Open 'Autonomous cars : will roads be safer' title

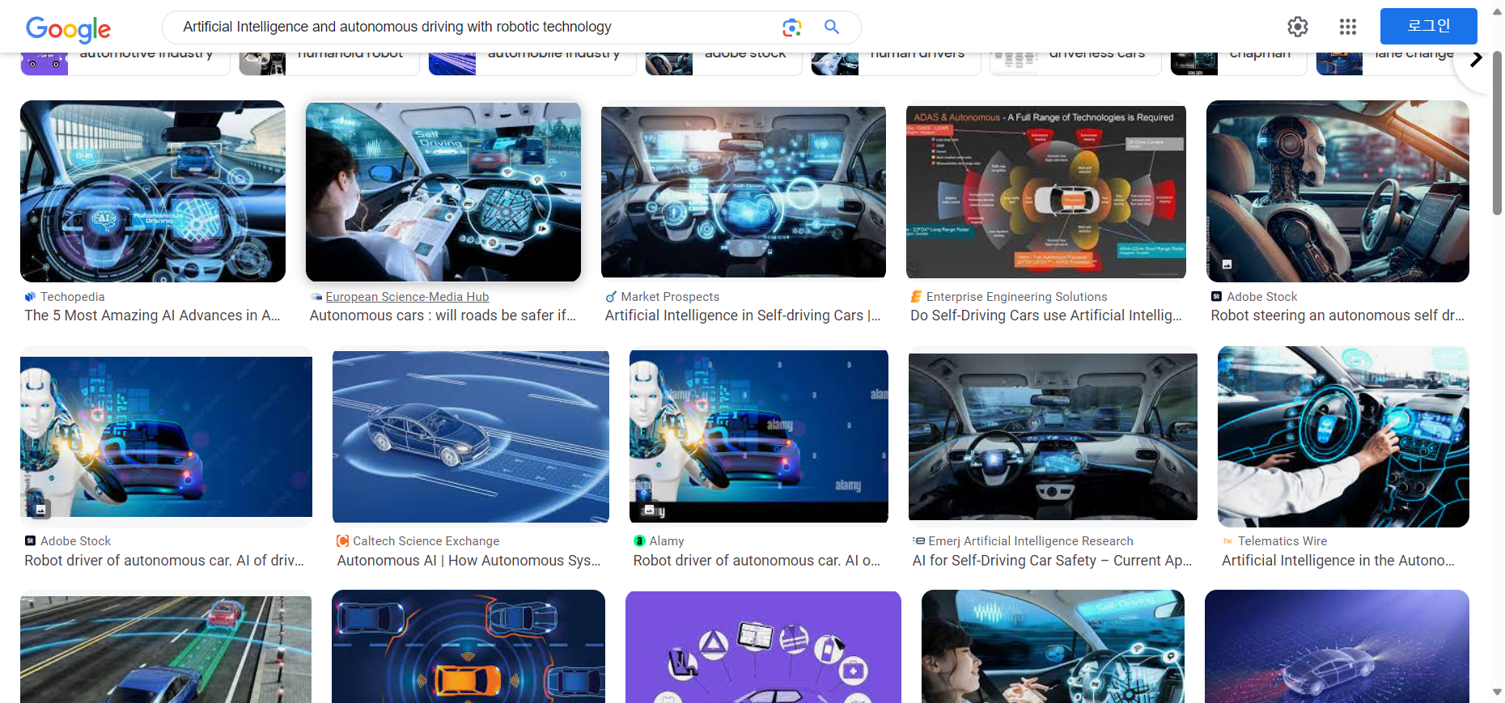(443, 316)
